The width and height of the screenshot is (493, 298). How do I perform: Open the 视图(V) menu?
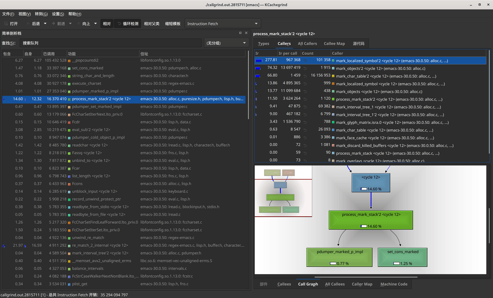coord(25,14)
